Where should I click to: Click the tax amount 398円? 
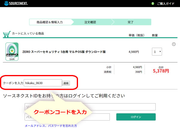(138, 72)
